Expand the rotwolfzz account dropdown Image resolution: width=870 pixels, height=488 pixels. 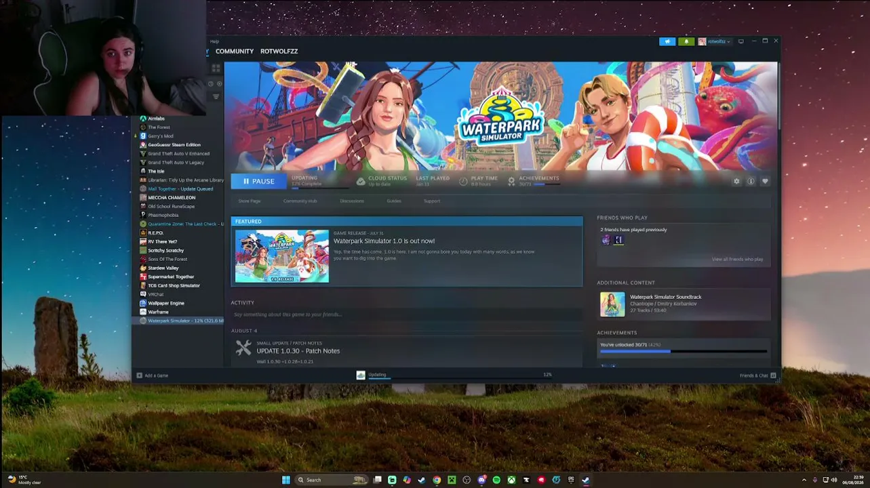(x=715, y=41)
